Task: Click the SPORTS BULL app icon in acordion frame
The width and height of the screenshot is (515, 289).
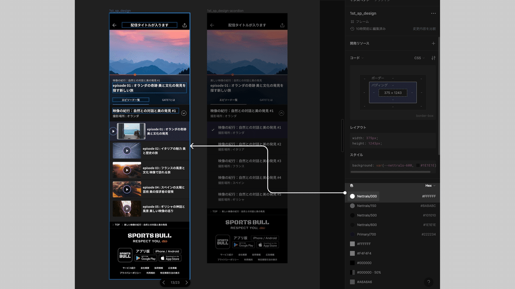Action: pyautogui.click(x=223, y=242)
